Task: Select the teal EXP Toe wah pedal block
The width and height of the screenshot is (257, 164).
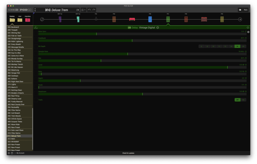Action: pos(78,19)
